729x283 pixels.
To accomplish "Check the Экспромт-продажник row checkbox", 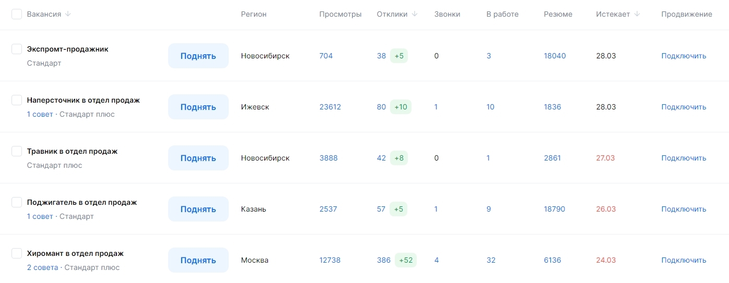I will click(x=17, y=49).
